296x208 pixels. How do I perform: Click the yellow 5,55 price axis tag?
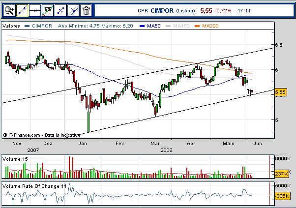point(281,92)
